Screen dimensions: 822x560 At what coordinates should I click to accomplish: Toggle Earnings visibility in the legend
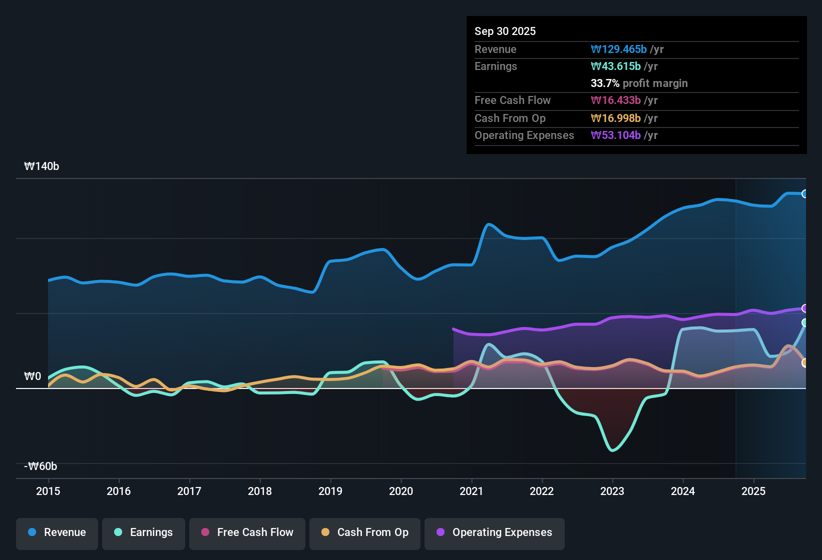click(143, 533)
